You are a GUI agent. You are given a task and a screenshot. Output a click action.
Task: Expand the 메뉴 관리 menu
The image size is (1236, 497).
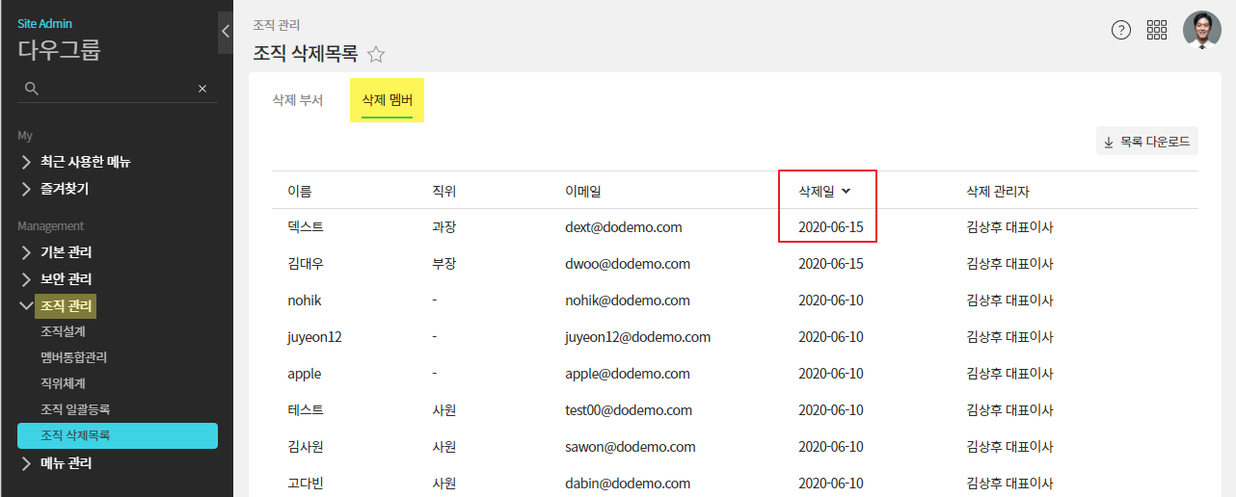coord(67,462)
